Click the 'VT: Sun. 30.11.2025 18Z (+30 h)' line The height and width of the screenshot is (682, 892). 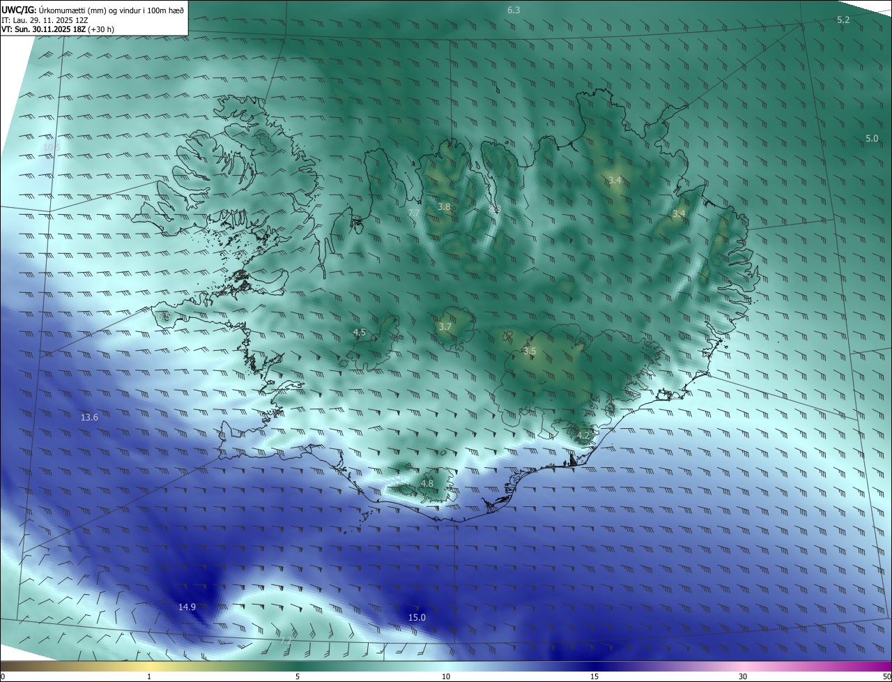click(58, 29)
